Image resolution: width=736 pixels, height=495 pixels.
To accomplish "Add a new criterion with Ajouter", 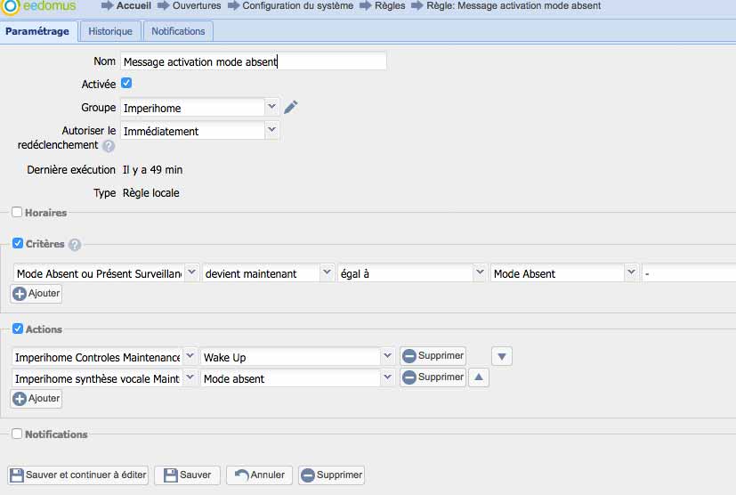I will click(x=36, y=294).
